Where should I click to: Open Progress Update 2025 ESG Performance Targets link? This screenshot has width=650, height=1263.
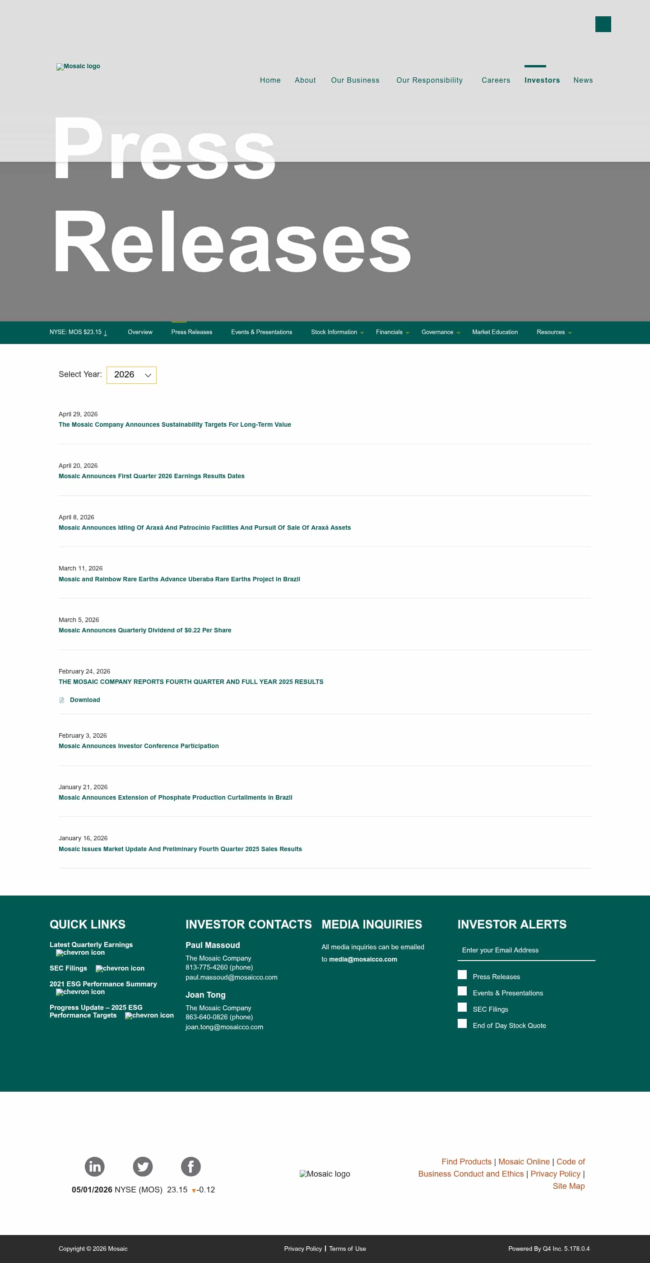click(x=96, y=1012)
